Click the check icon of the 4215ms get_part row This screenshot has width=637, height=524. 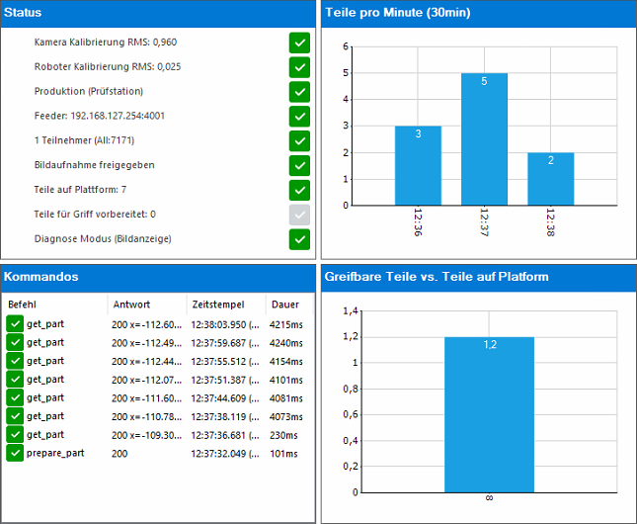(15, 324)
